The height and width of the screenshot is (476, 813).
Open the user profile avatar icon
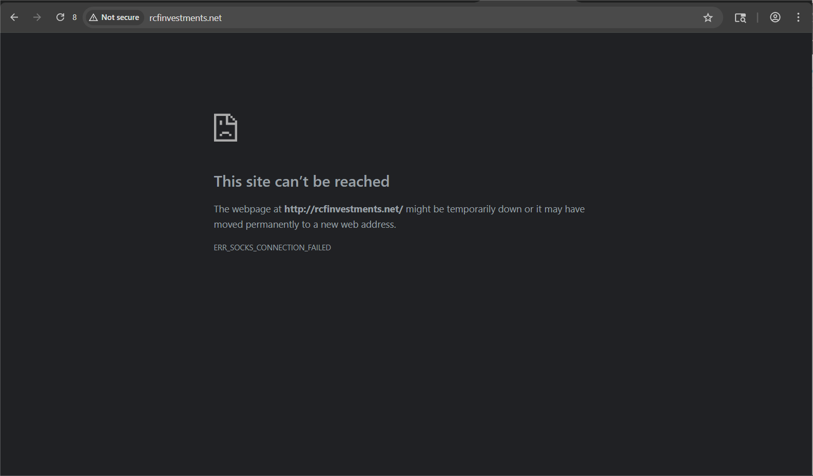(775, 17)
